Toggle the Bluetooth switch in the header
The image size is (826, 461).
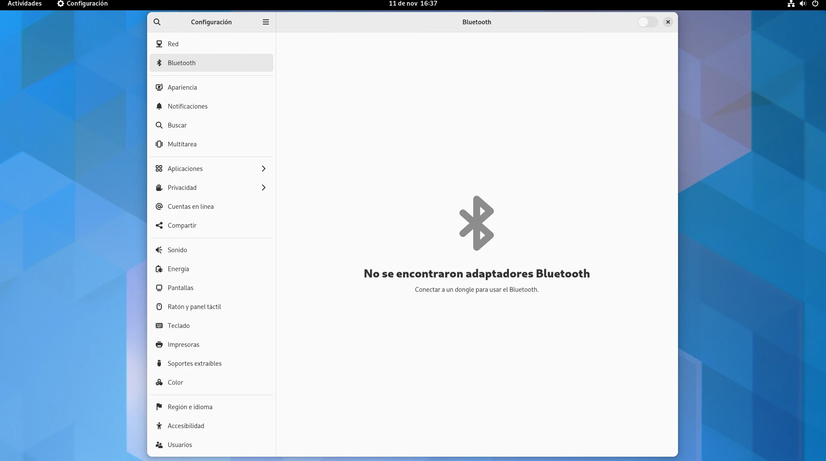pos(647,22)
